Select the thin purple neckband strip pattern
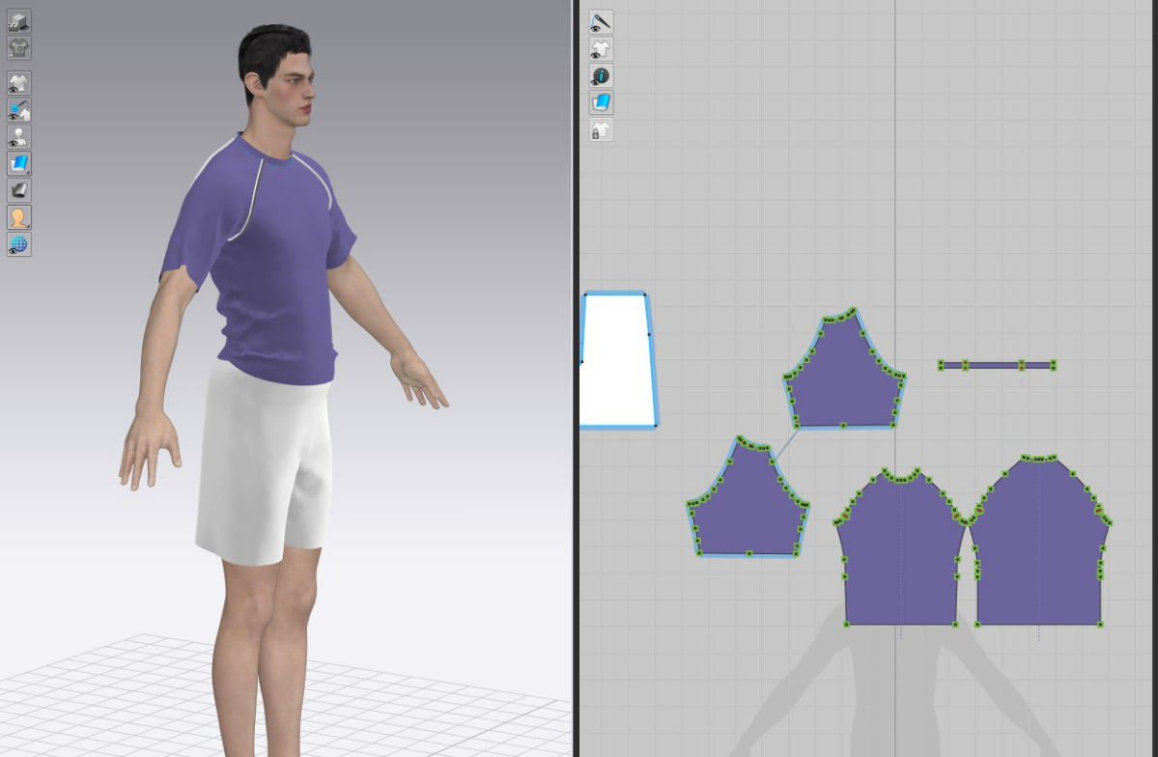Viewport: 1158px width, 757px height. point(996,365)
